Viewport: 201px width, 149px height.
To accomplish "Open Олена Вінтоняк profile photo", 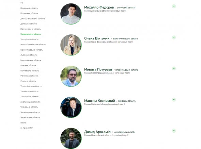I will (x=71, y=45).
